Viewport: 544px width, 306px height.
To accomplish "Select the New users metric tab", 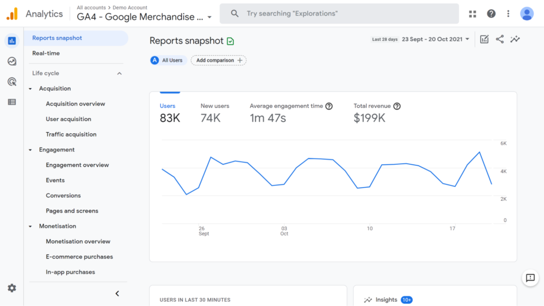I will [215, 113].
